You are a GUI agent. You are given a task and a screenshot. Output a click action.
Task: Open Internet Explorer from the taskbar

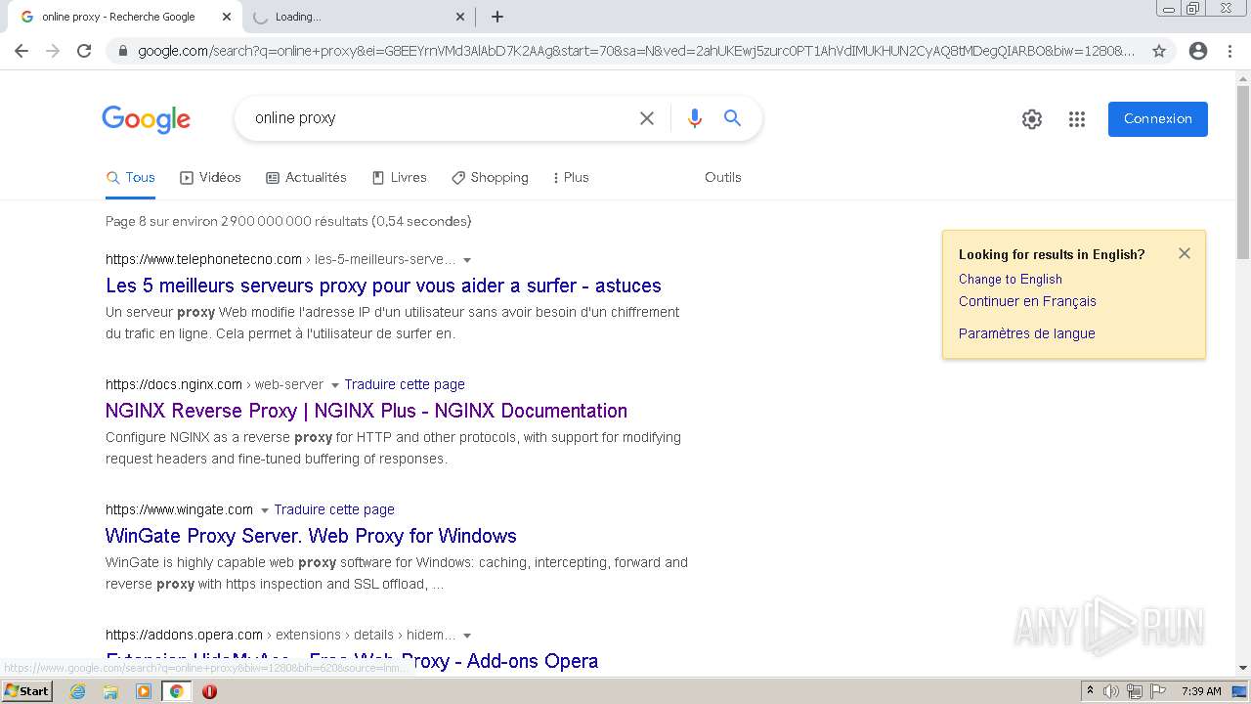(78, 691)
